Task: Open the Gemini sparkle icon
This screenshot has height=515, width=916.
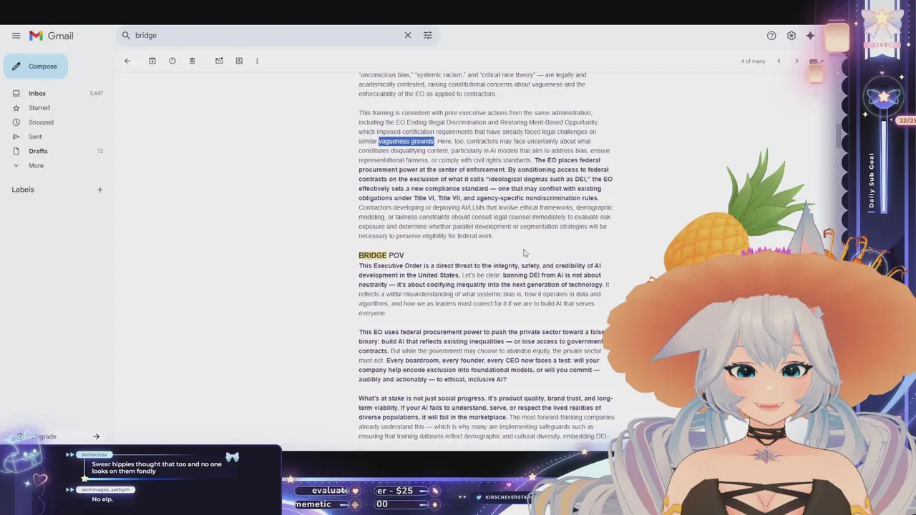Action: (810, 36)
